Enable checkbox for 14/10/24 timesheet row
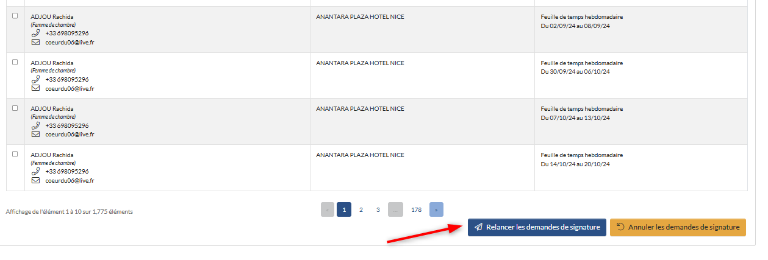The image size is (768, 260). (x=15, y=154)
